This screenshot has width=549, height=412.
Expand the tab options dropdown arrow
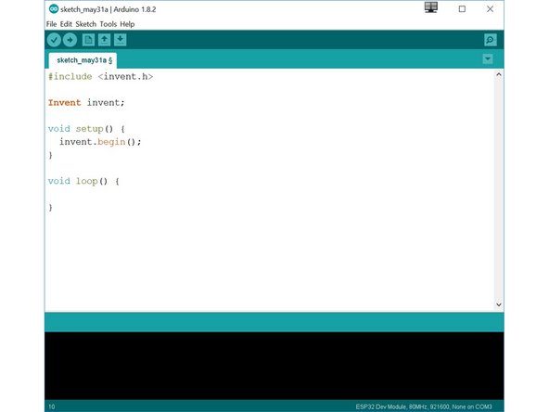pyautogui.click(x=488, y=58)
